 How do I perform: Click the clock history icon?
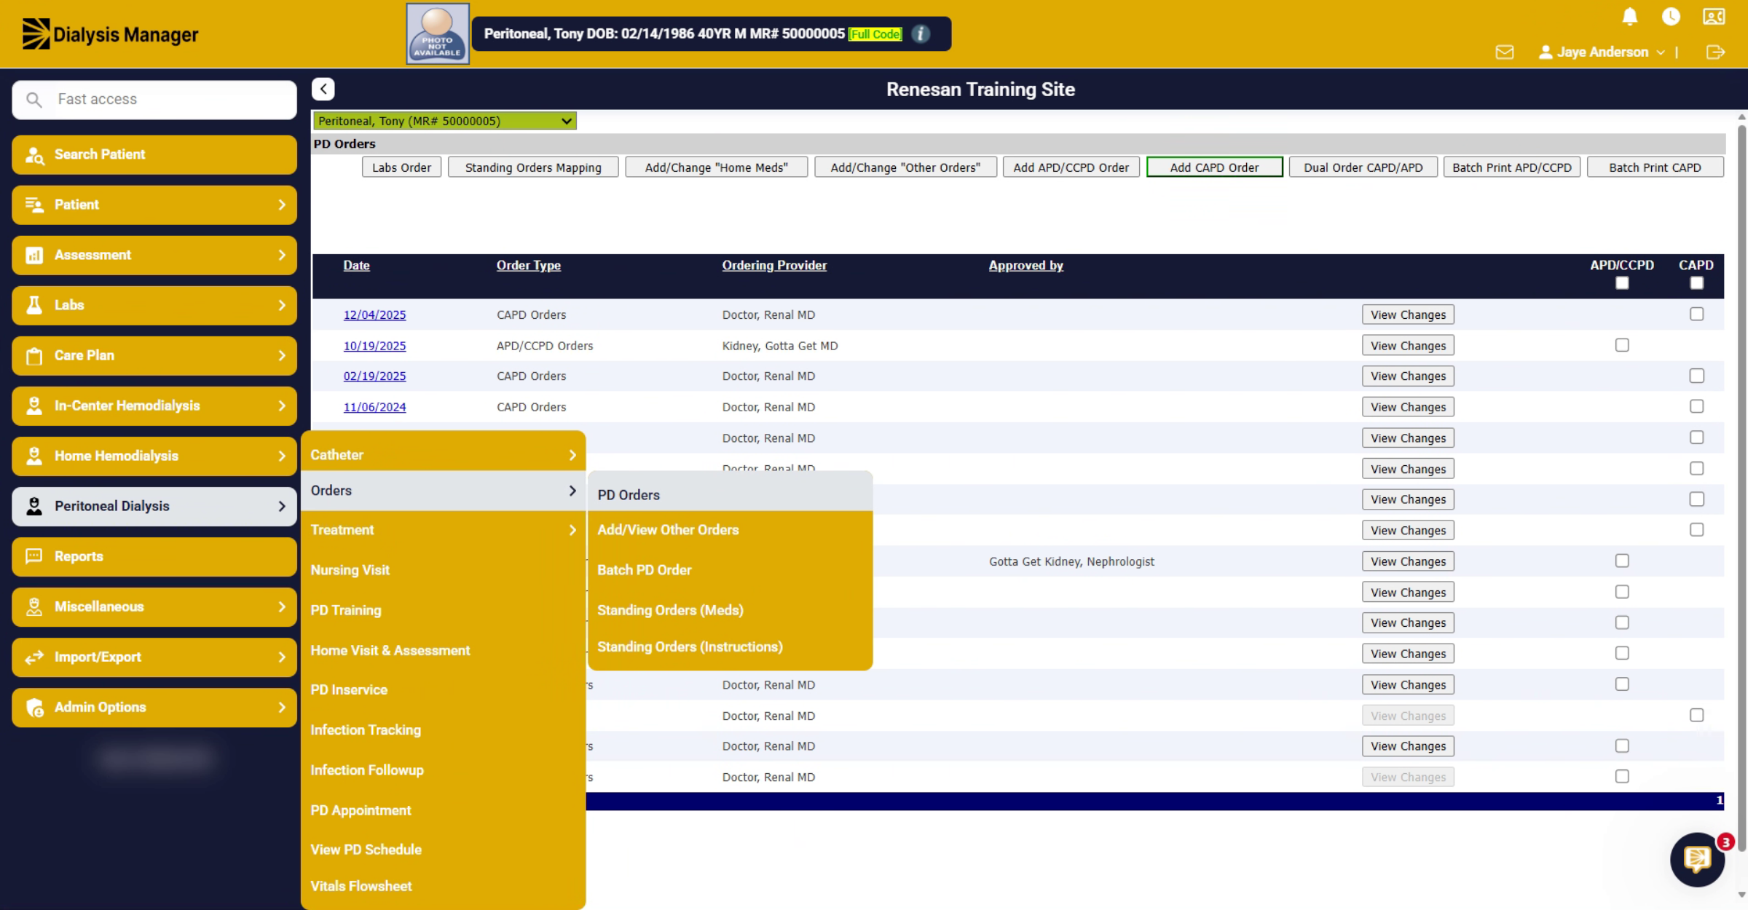pyautogui.click(x=1671, y=16)
